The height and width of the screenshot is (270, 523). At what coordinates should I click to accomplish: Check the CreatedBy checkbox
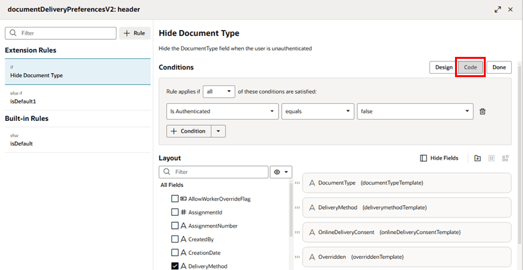point(175,239)
